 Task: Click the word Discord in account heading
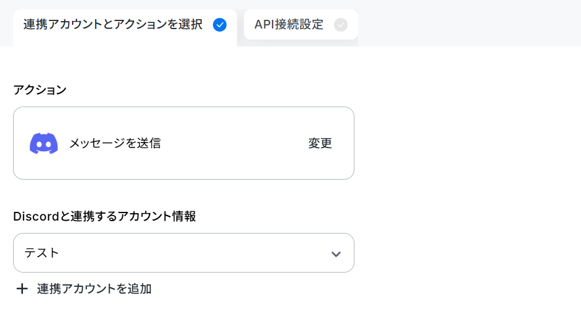click(x=36, y=216)
